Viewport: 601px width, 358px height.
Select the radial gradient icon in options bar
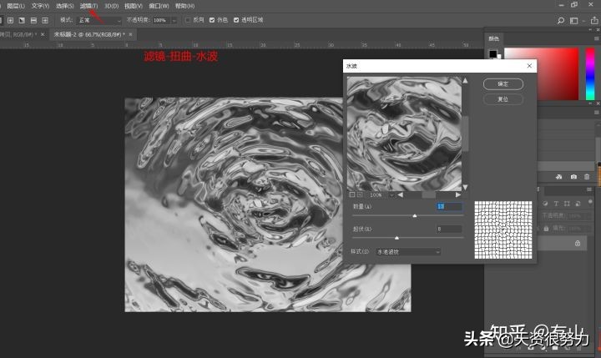10,20
